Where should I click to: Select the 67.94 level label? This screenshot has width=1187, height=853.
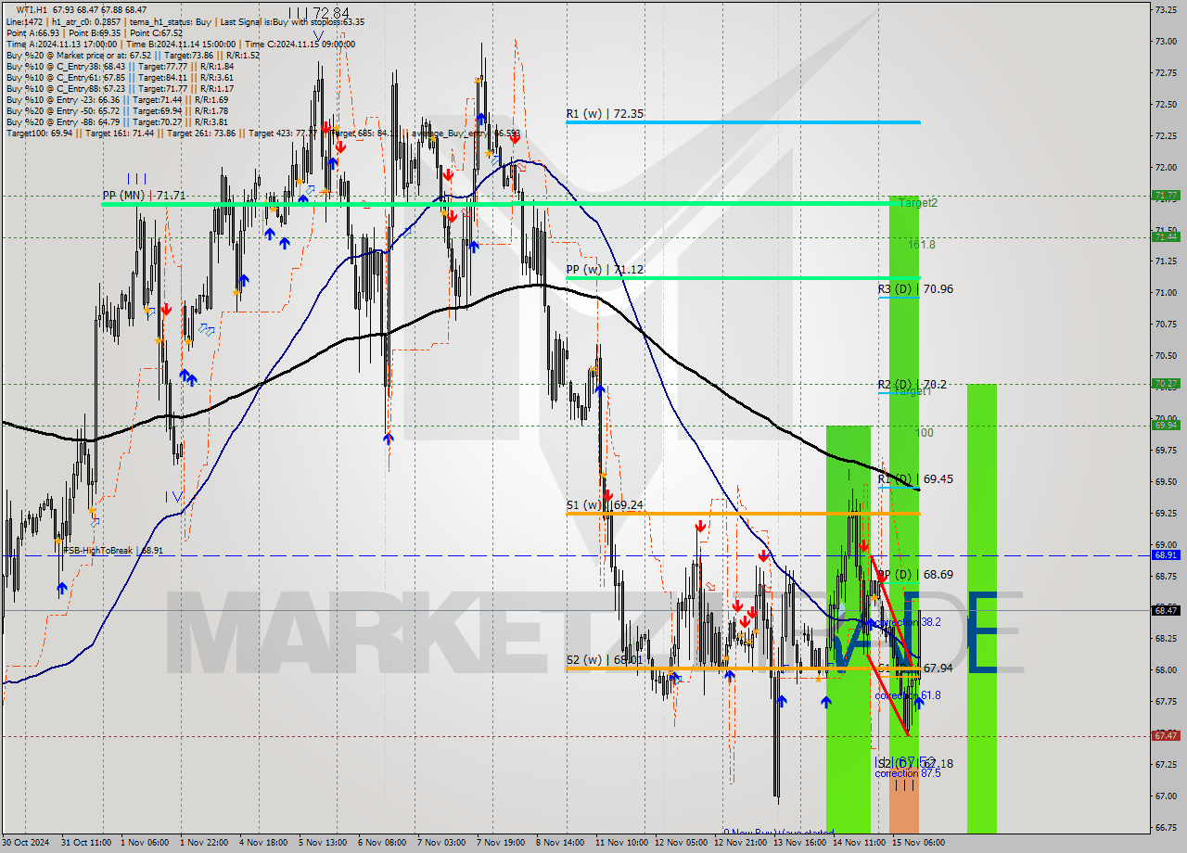pyautogui.click(x=938, y=668)
